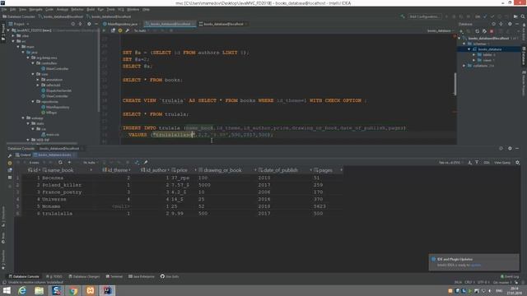Select the Poland_killer cell in results

pos(62,185)
